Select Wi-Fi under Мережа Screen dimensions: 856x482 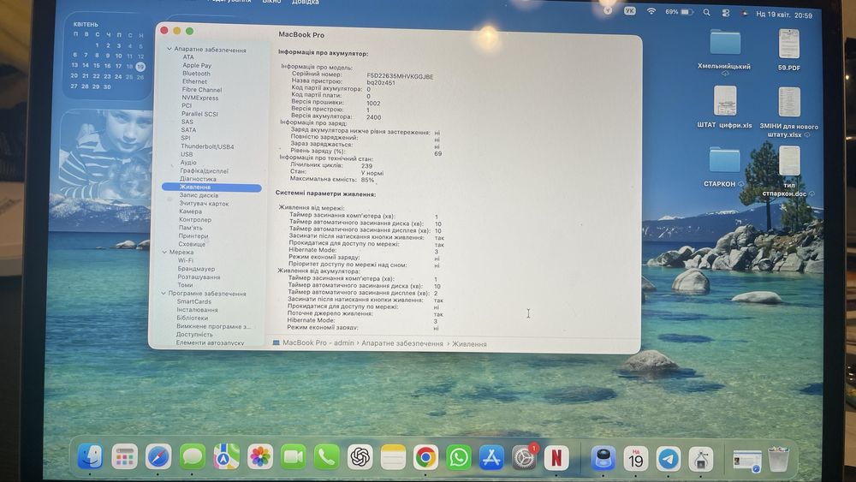(x=185, y=260)
